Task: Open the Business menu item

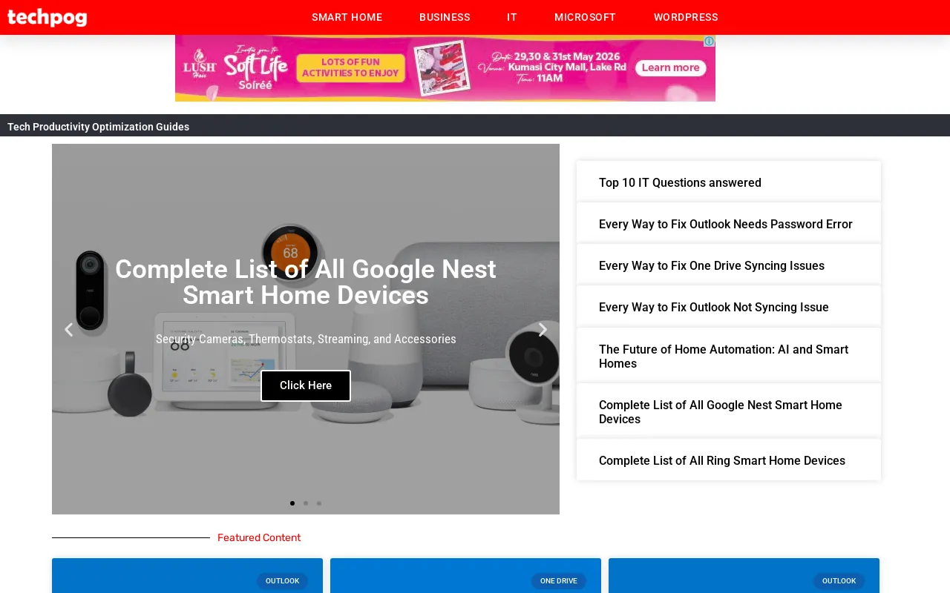Action: tap(445, 17)
